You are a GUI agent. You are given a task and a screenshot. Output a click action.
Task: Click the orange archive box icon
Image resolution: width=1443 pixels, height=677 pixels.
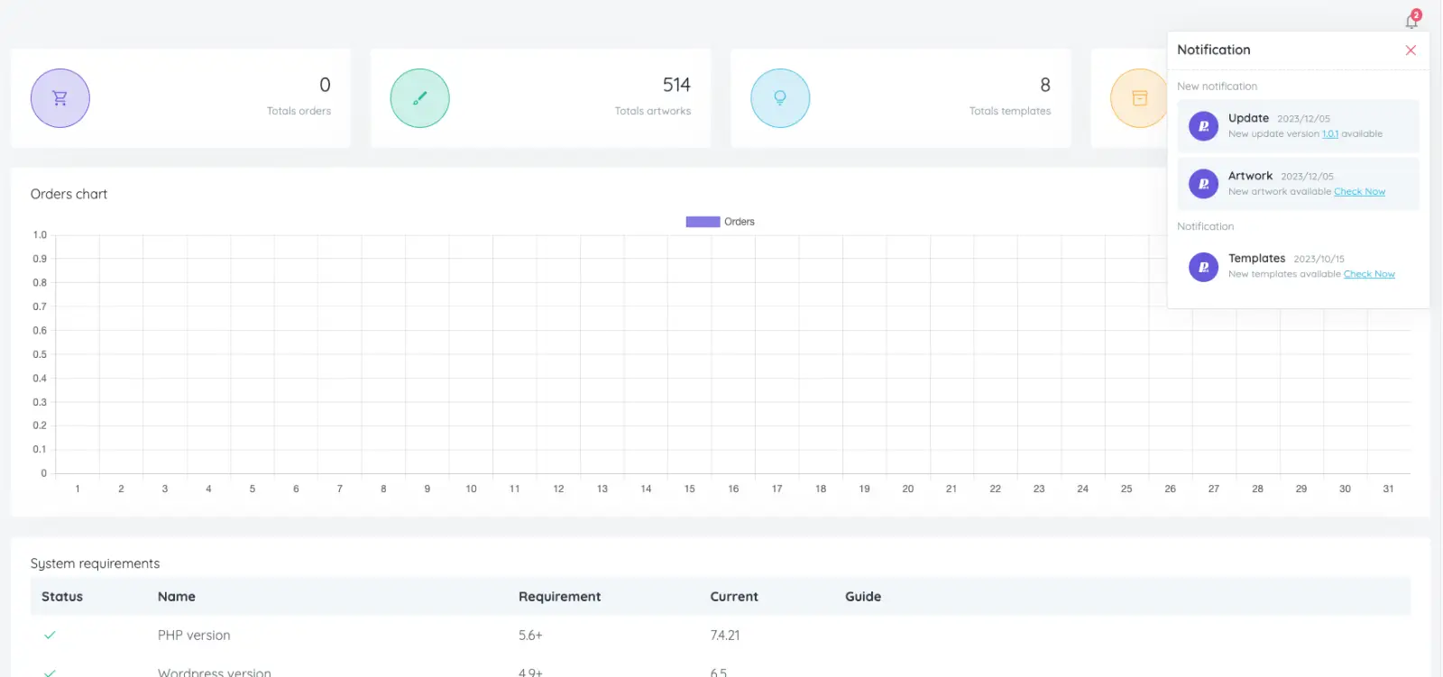tap(1139, 98)
